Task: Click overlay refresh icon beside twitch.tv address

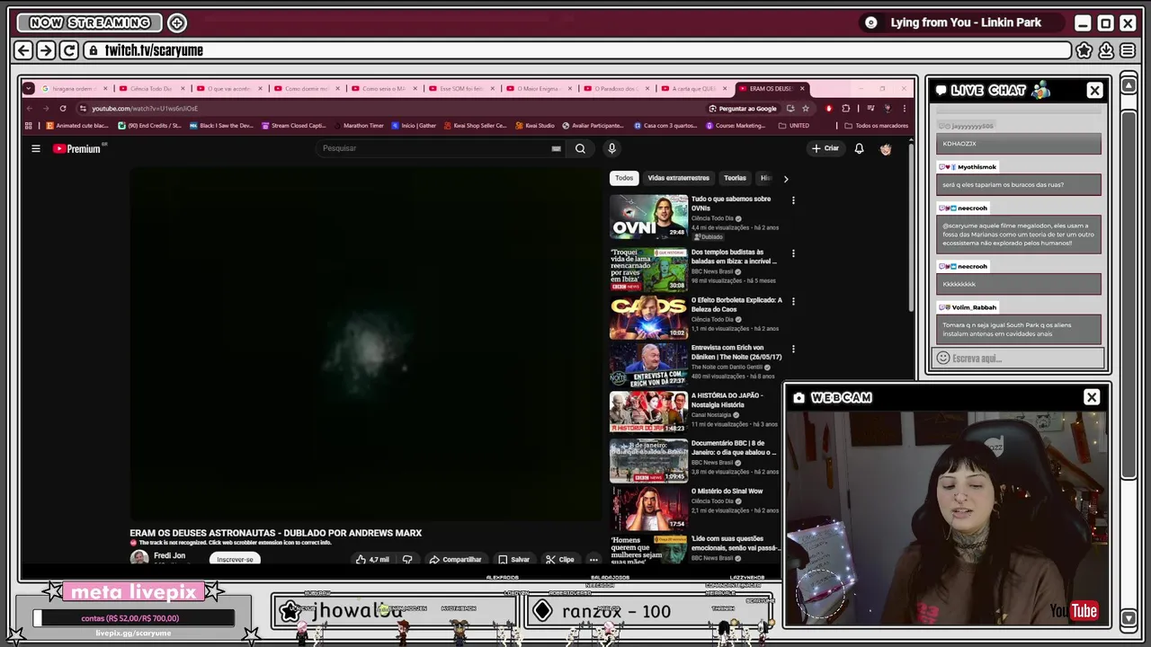Action: [x=69, y=50]
